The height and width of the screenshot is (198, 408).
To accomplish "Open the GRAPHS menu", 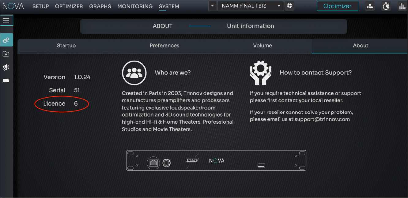I will (100, 6).
